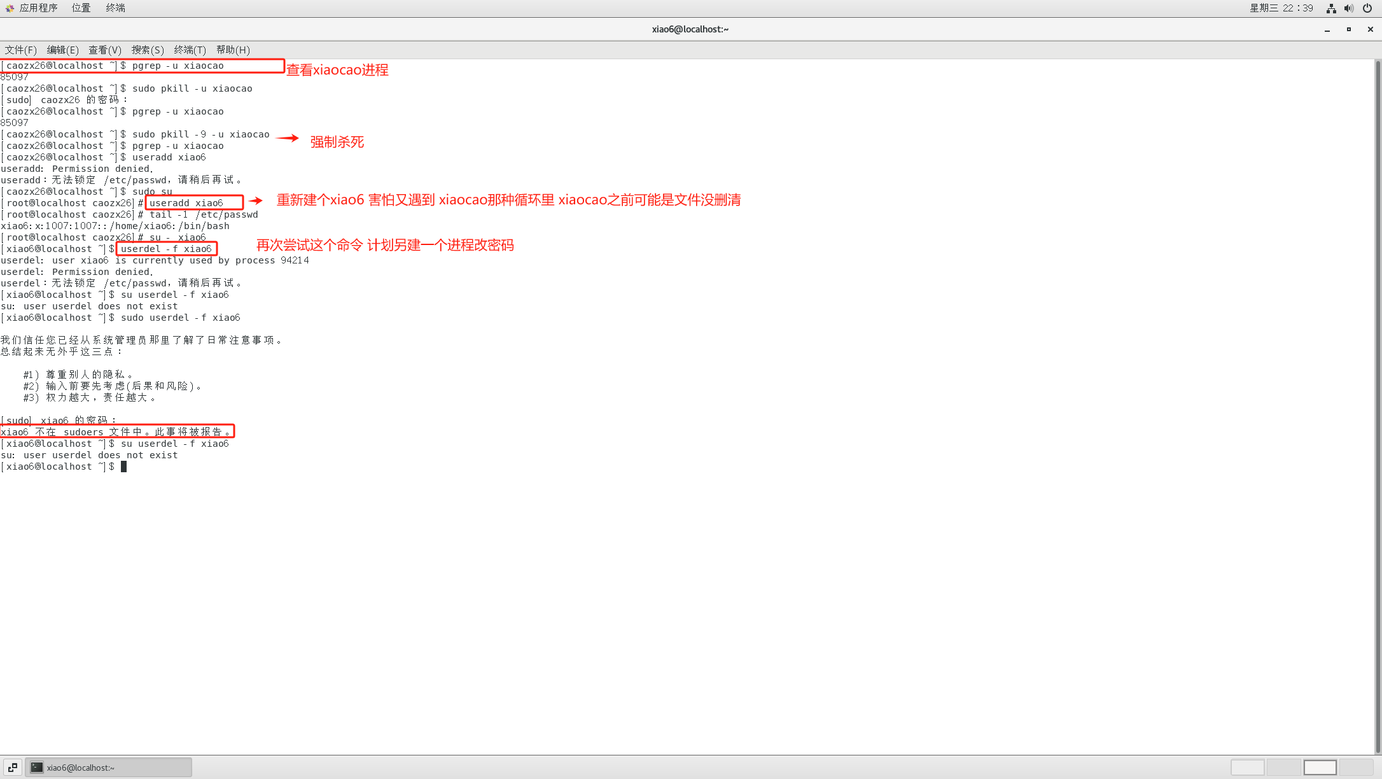
Task: Open the 位置 (Places) menu
Action: (x=81, y=8)
